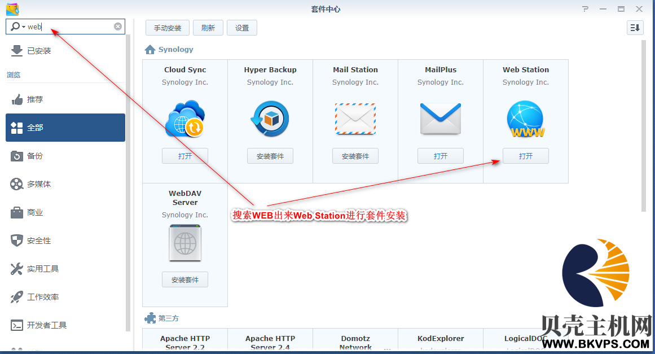Open the 开发者工具 developer tools category
This screenshot has height=354, width=655.
[x=65, y=325]
